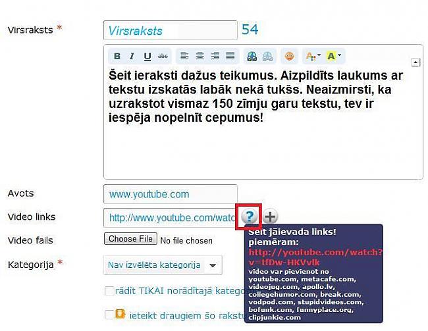
Task: Open the Kategorija dropdown list
Action: click(x=163, y=265)
